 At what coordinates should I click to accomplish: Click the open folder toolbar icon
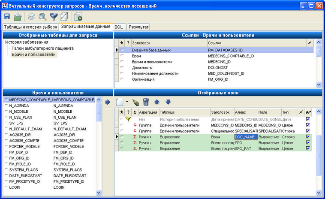click(18, 17)
